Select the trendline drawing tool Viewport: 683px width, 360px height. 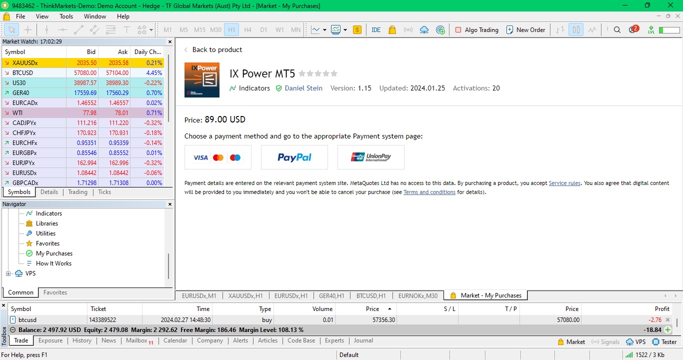click(x=78, y=30)
